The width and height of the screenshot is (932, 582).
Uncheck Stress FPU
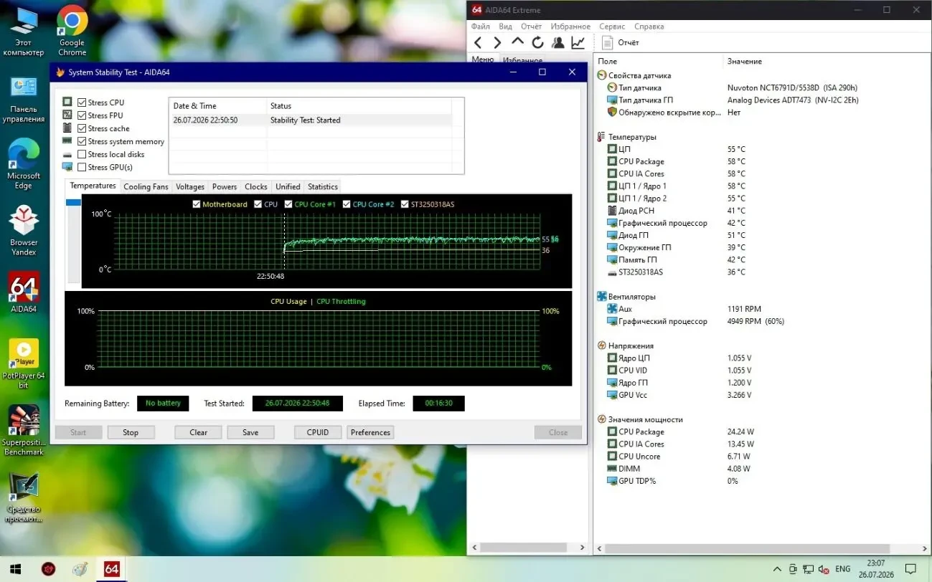[x=82, y=115]
